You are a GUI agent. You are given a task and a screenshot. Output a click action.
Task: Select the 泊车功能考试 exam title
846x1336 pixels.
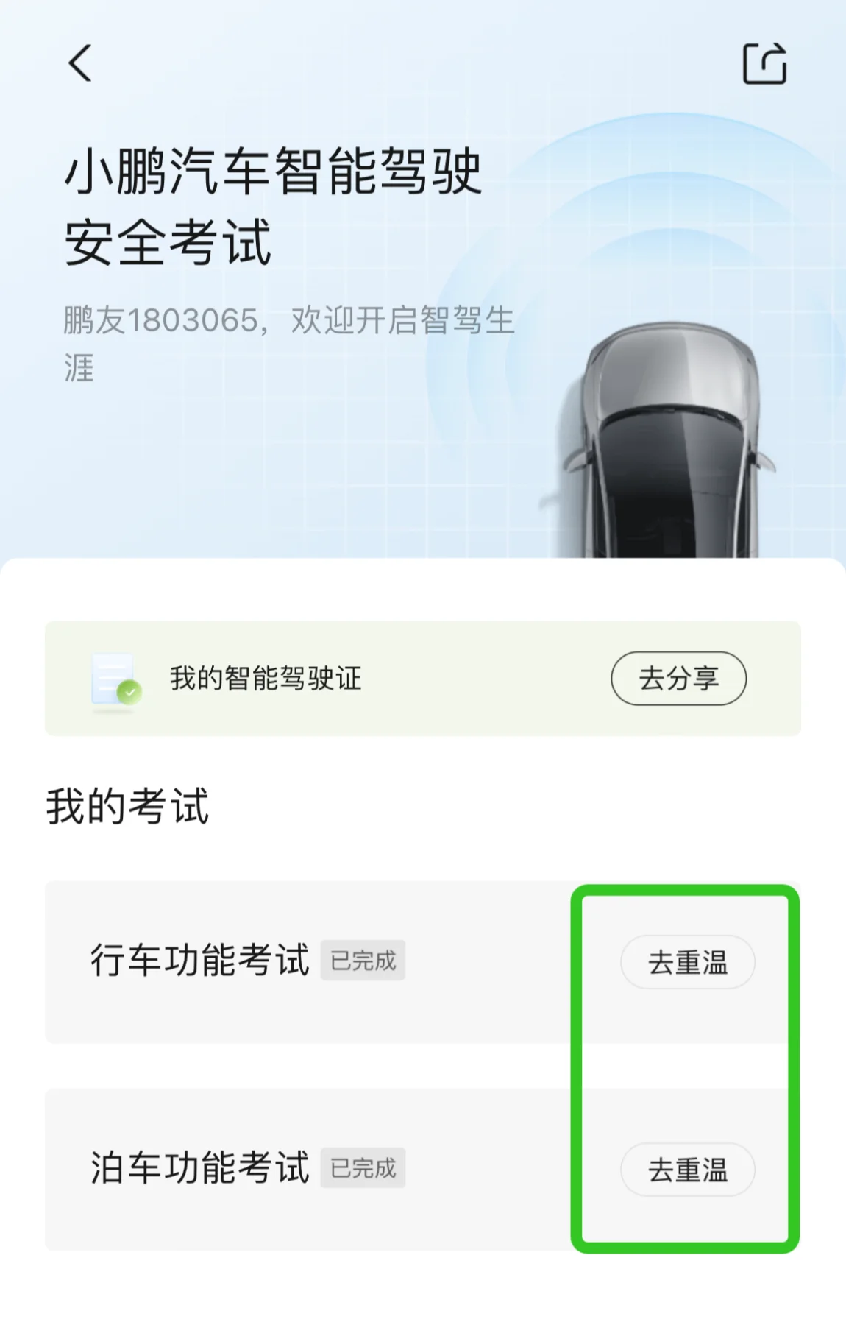pyautogui.click(x=199, y=1168)
